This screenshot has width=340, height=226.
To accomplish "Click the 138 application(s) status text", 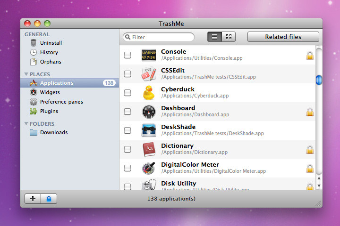I will (171, 199).
